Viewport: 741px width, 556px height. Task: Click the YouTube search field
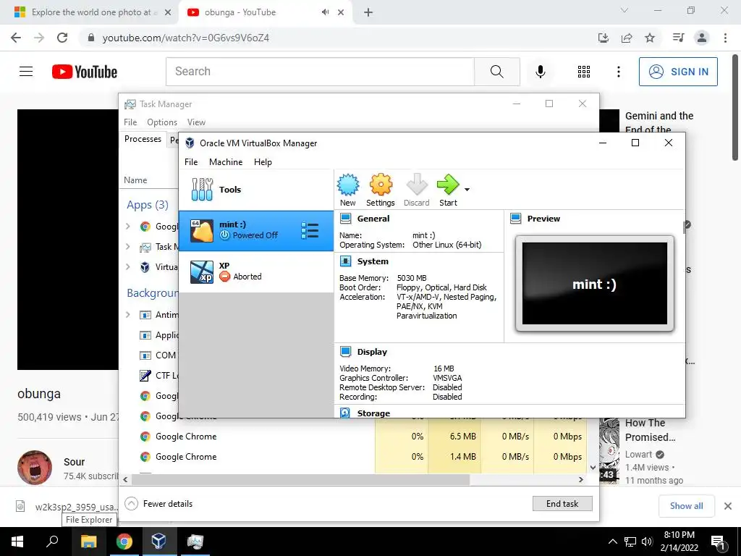pyautogui.click(x=320, y=72)
